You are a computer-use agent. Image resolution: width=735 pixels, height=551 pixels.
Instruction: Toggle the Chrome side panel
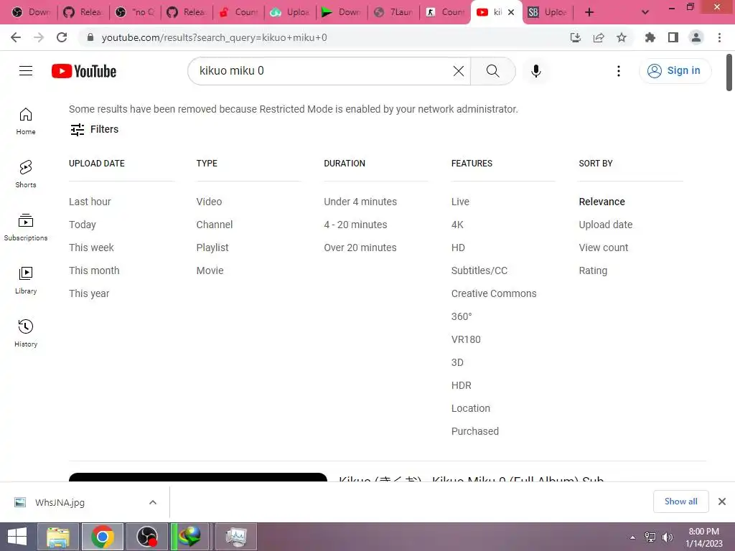[x=673, y=37]
